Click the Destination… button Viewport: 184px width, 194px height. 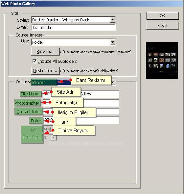(x=45, y=71)
